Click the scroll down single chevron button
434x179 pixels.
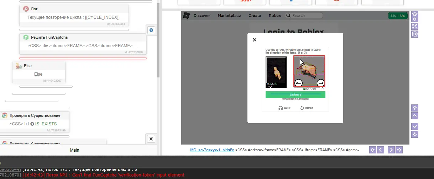[414, 126]
